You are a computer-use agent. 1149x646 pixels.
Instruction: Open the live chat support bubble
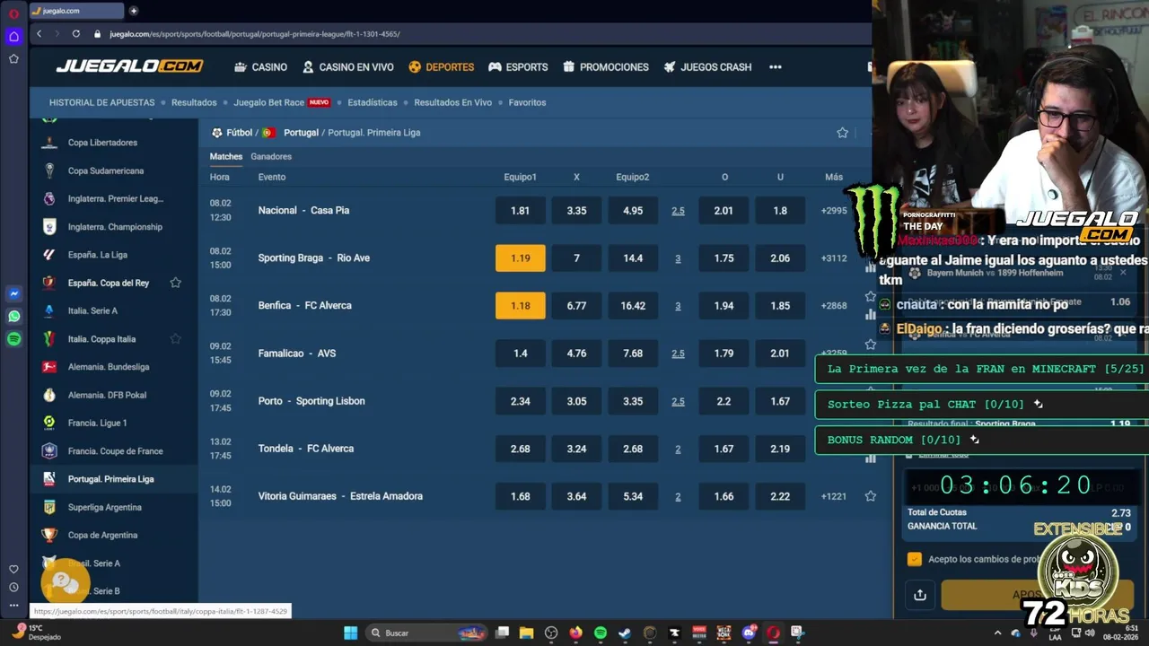[x=66, y=583]
